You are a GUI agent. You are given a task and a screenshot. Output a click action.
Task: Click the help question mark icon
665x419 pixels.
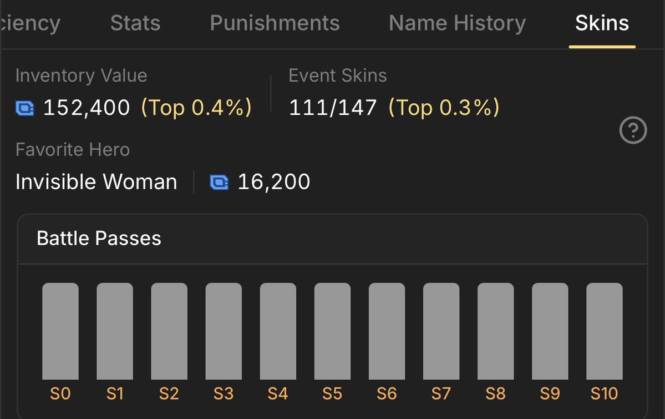(x=633, y=130)
